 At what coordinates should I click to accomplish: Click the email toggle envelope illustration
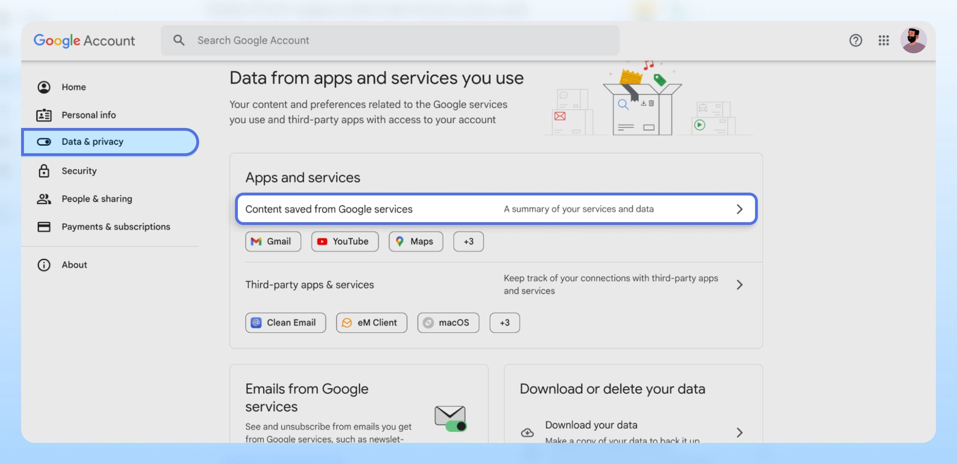point(451,419)
